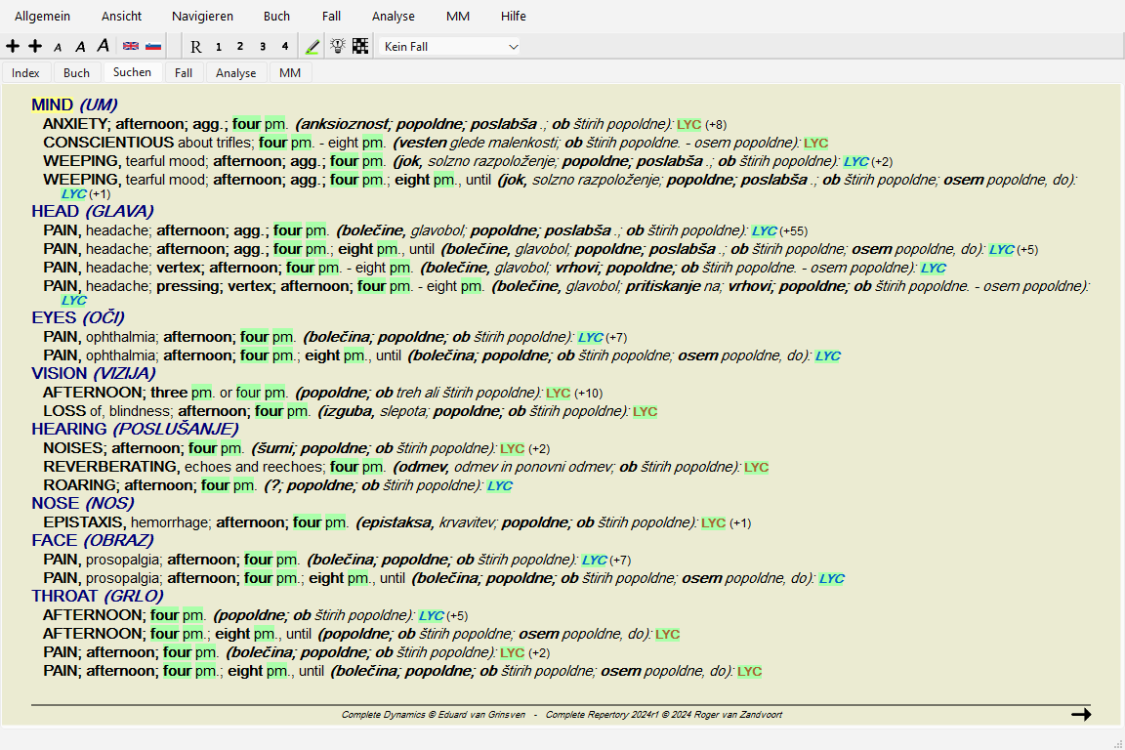This screenshot has width=1125, height=750.
Task: Click the small-size letter A font icon
Action: (58, 47)
